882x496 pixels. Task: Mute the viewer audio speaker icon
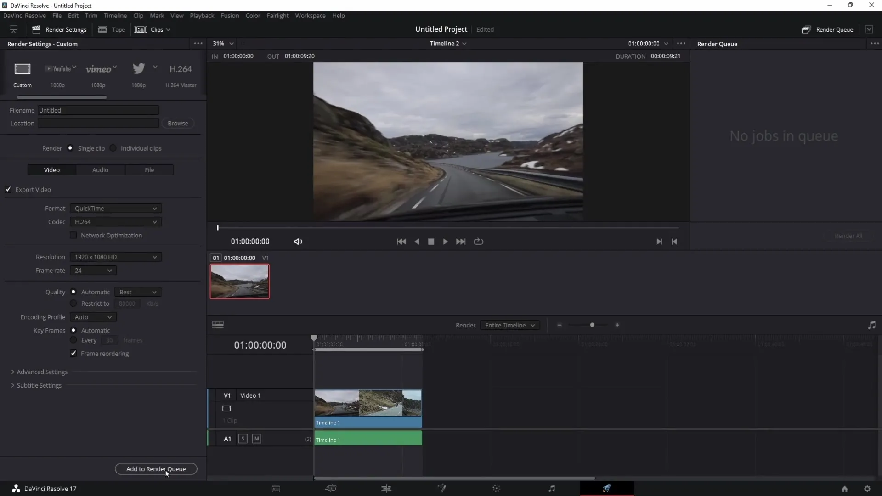click(x=298, y=242)
